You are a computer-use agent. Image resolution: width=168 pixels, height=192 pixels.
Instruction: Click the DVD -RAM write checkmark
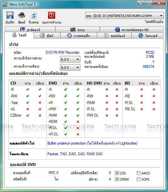point(78,115)
